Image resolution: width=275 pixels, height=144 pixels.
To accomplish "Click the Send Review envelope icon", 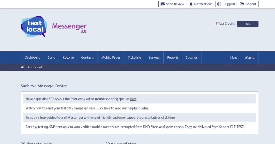I will coord(162,4).
